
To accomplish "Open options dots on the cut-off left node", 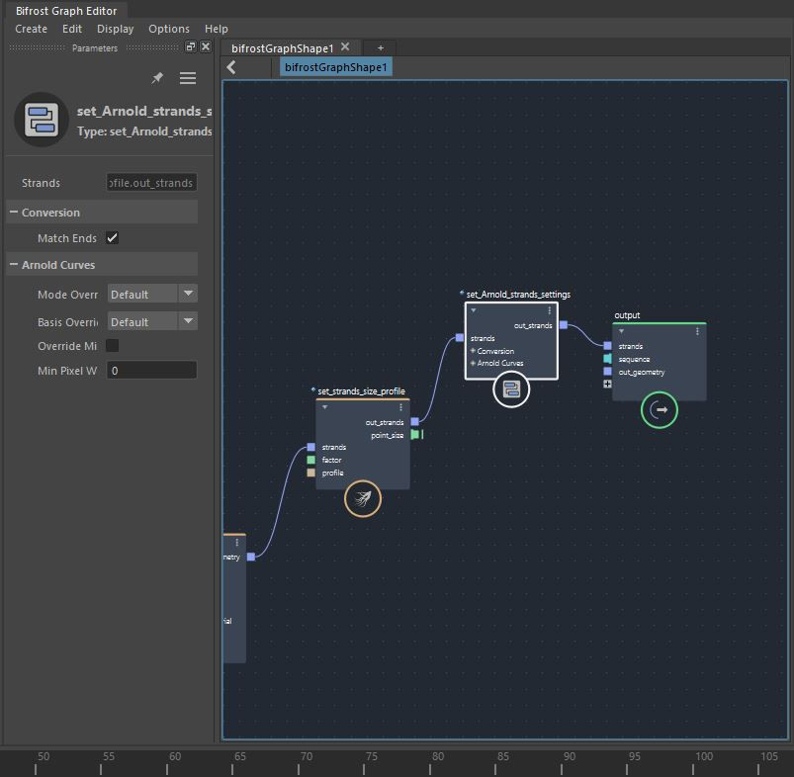I will tap(237, 543).
